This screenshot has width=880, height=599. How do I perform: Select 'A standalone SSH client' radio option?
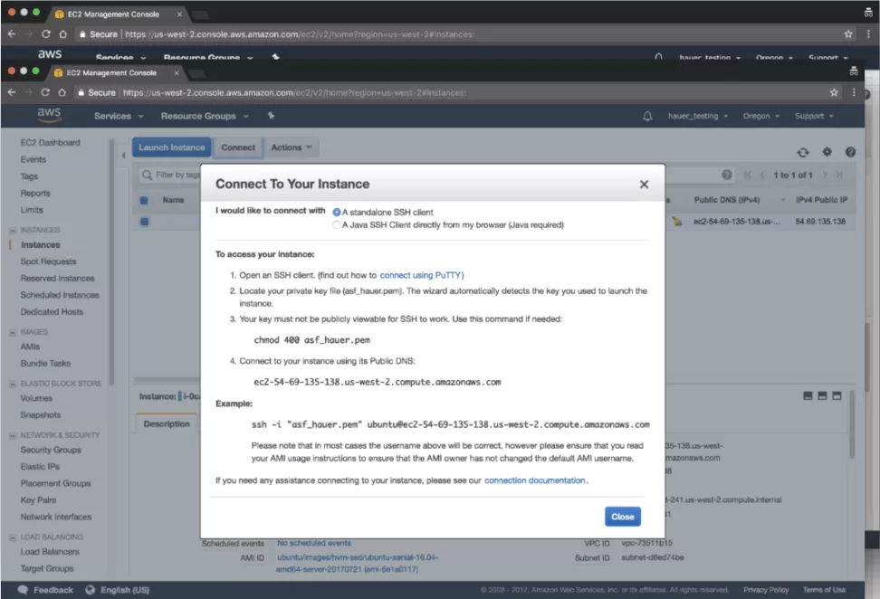[x=337, y=212]
